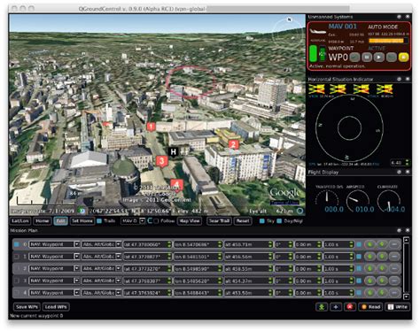Open the NAV: Waypoint dropdown for waypoint 1
This screenshot has width=420, height=331.
pos(54,257)
